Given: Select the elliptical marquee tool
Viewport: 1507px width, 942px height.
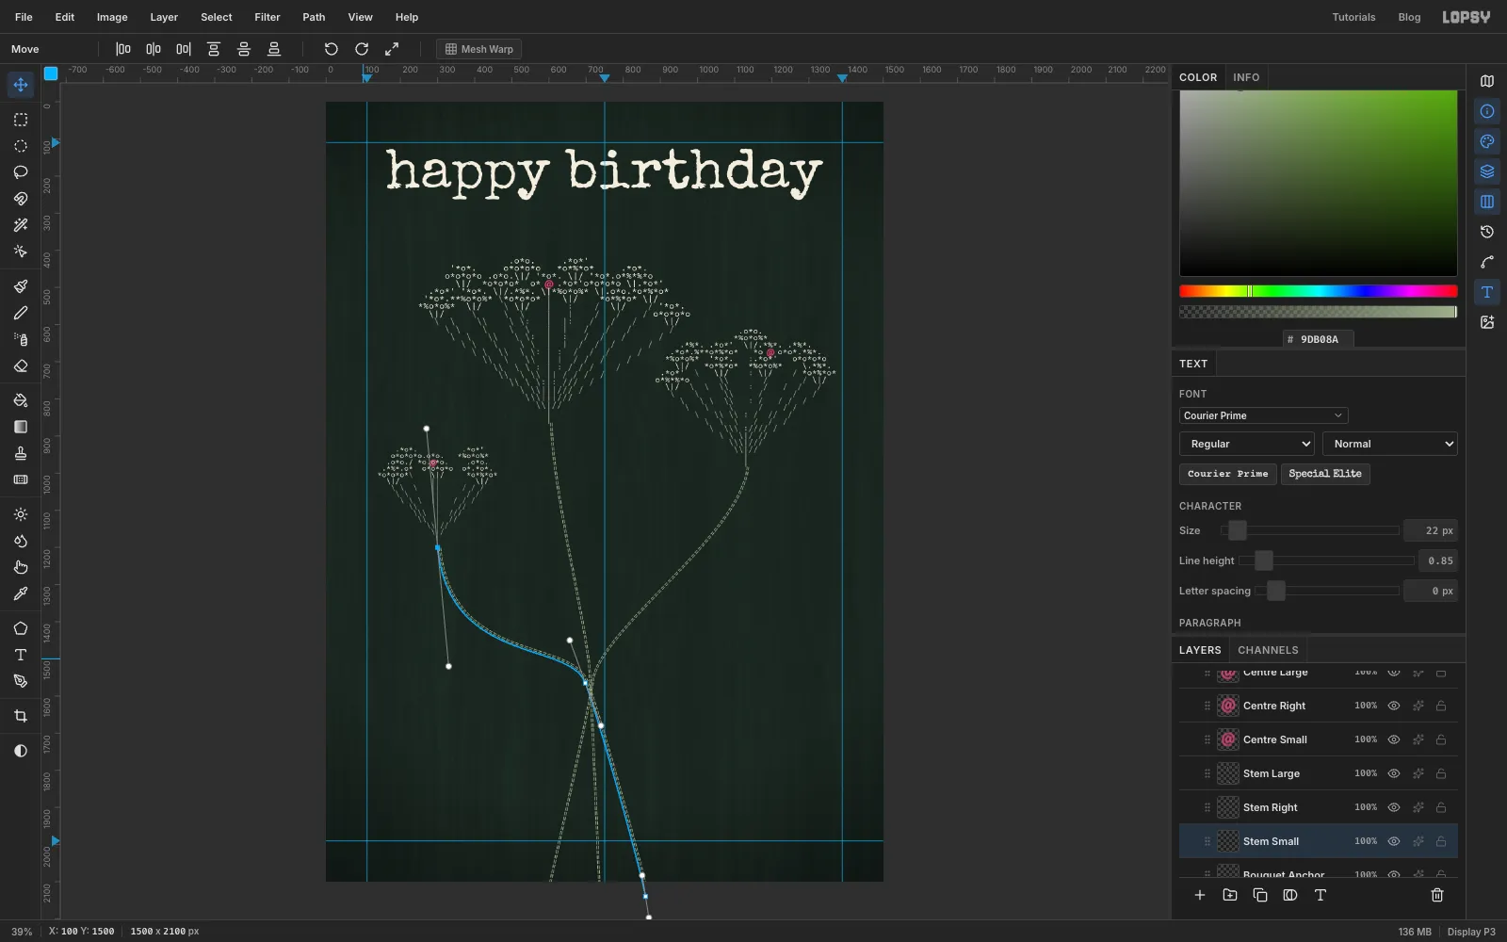Looking at the screenshot, I should pyautogui.click(x=20, y=146).
